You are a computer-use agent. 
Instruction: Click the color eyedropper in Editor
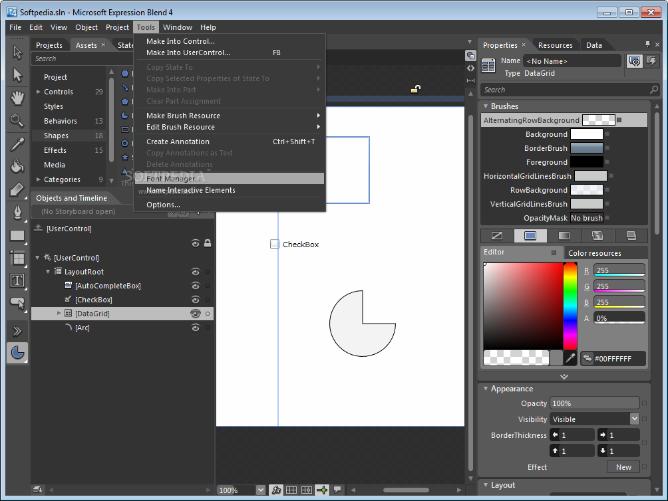pos(570,358)
